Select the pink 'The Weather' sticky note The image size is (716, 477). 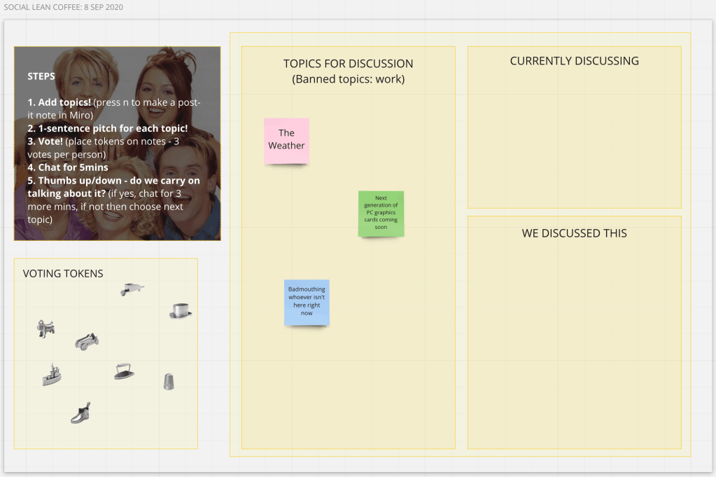[286, 140]
